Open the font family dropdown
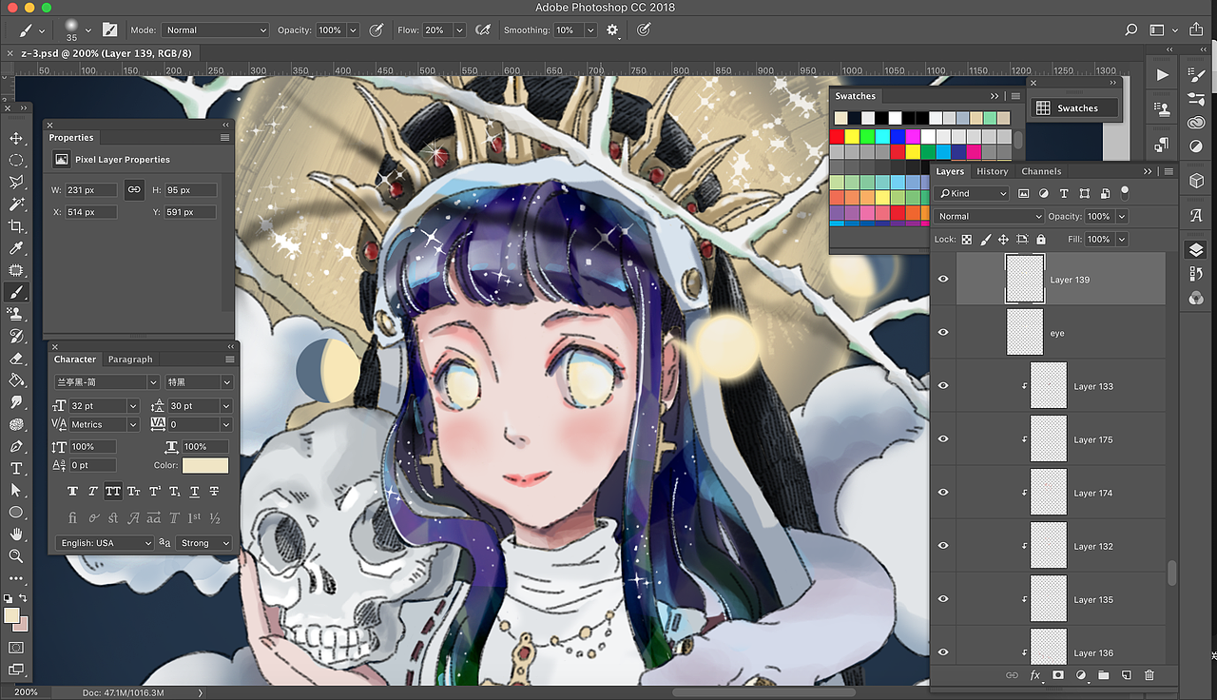This screenshot has width=1217, height=700. (x=106, y=382)
